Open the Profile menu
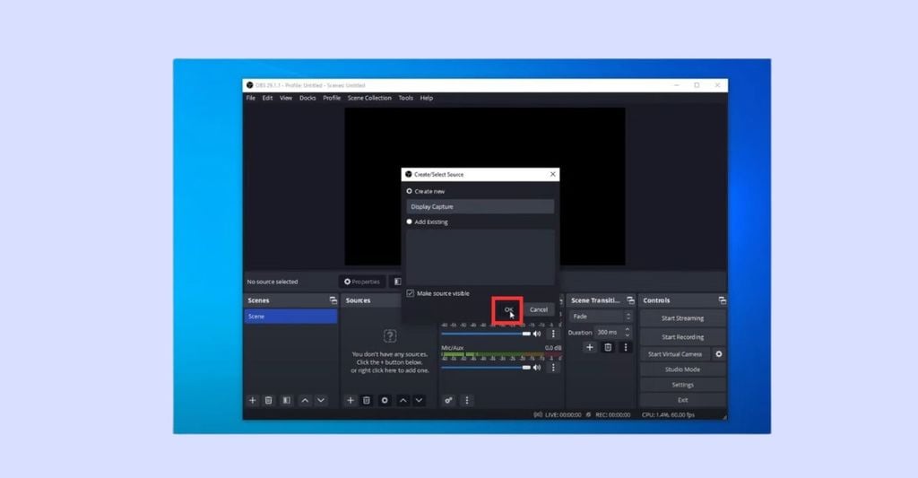918x478 pixels. pos(332,98)
